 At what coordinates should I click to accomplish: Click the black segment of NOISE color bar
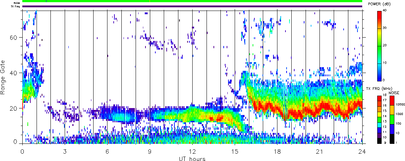click(x=392, y=139)
